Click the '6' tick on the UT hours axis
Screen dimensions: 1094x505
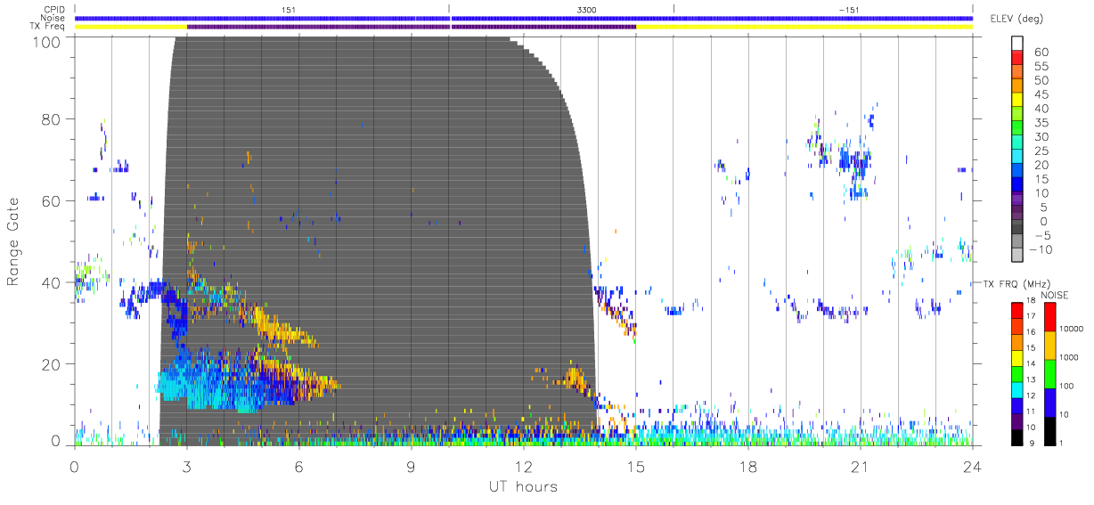coord(298,465)
